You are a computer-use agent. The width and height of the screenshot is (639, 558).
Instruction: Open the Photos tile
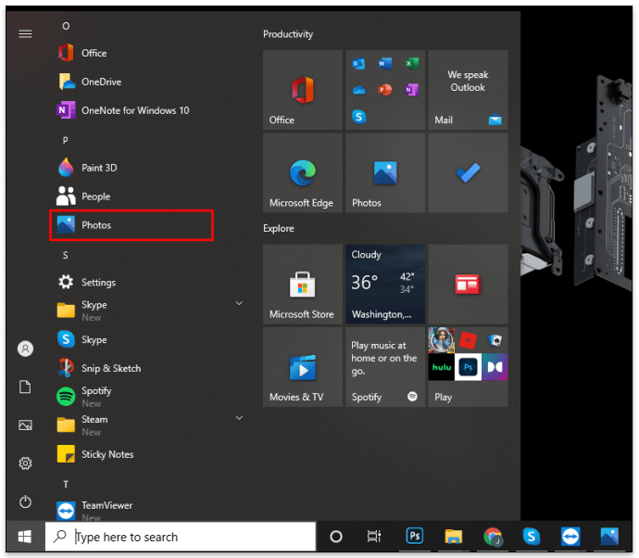pyautogui.click(x=385, y=173)
